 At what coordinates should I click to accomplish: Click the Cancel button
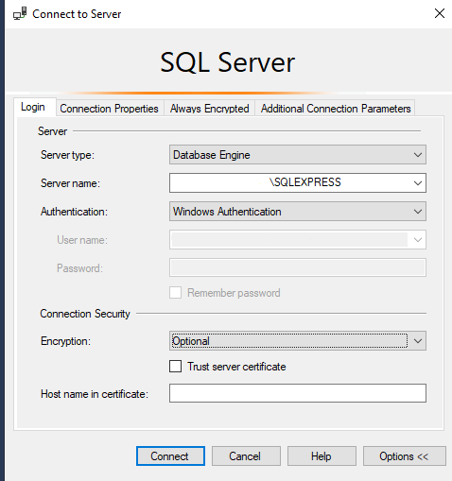pyautogui.click(x=246, y=456)
